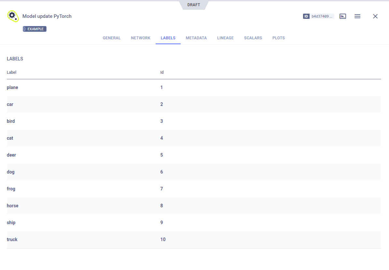Click the Id column header
The image size is (389, 270).
pyautogui.click(x=162, y=72)
